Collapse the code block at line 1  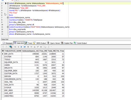coord(8,3)
